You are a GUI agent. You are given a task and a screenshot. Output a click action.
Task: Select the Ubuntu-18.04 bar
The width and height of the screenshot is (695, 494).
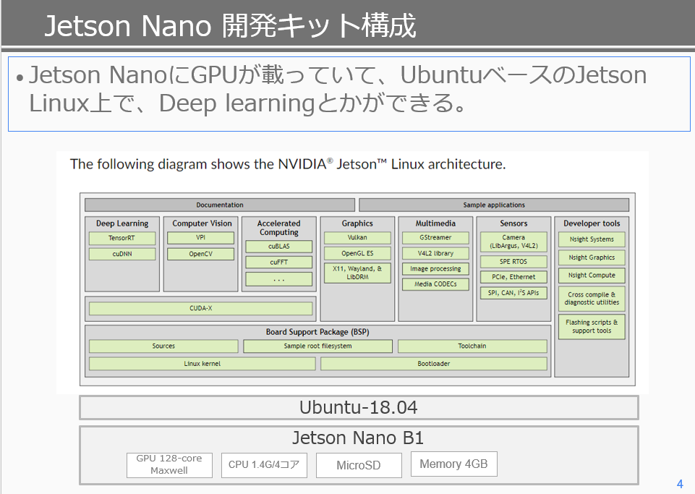point(359,407)
